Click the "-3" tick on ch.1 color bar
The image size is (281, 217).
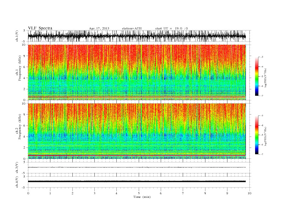pos(262,57)
